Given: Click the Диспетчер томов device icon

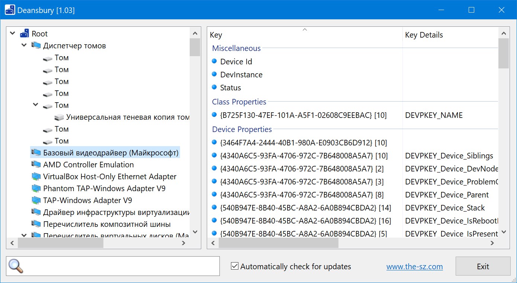Looking at the screenshot, I should pyautogui.click(x=36, y=46).
